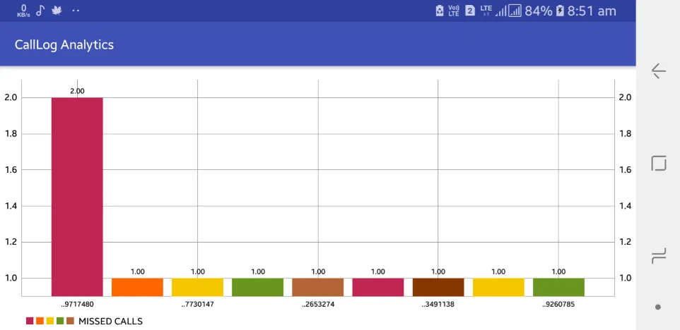Tap the music note status bar icon
Image resolution: width=680 pixels, height=330 pixels.
pos(40,11)
